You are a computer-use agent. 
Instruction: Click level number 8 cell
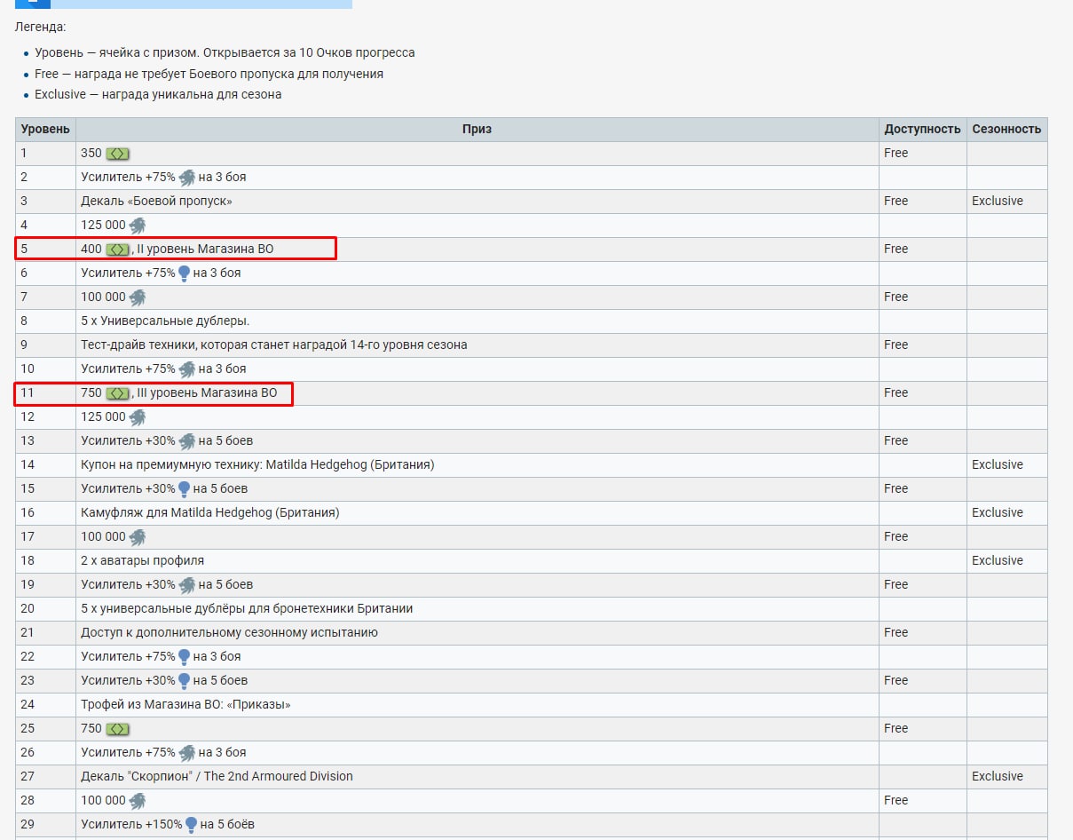pos(45,321)
